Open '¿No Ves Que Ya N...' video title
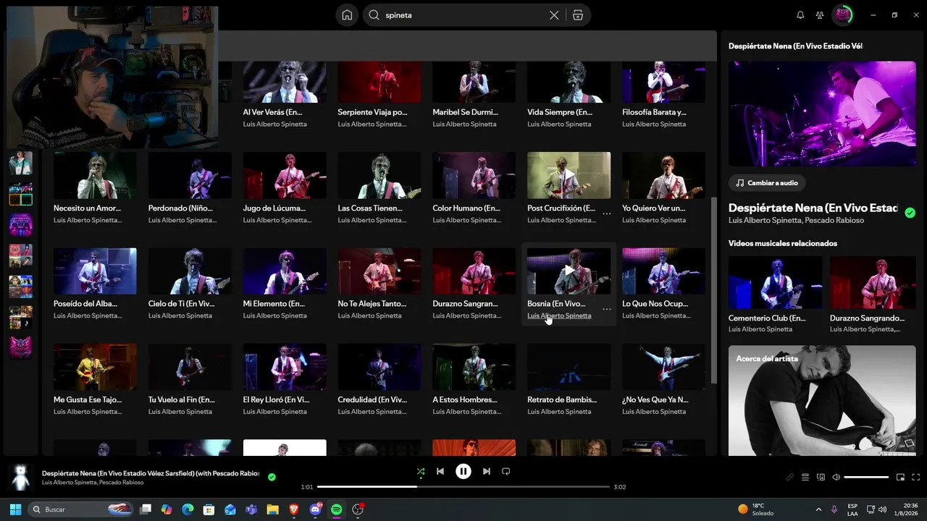Image resolution: width=927 pixels, height=521 pixels. pos(655,399)
